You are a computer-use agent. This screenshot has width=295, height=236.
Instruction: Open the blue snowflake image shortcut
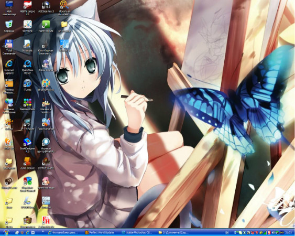[x=64, y=46]
